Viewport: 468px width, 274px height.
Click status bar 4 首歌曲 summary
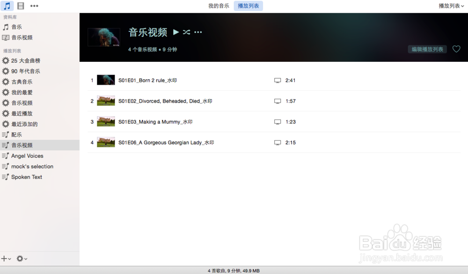(x=234, y=271)
